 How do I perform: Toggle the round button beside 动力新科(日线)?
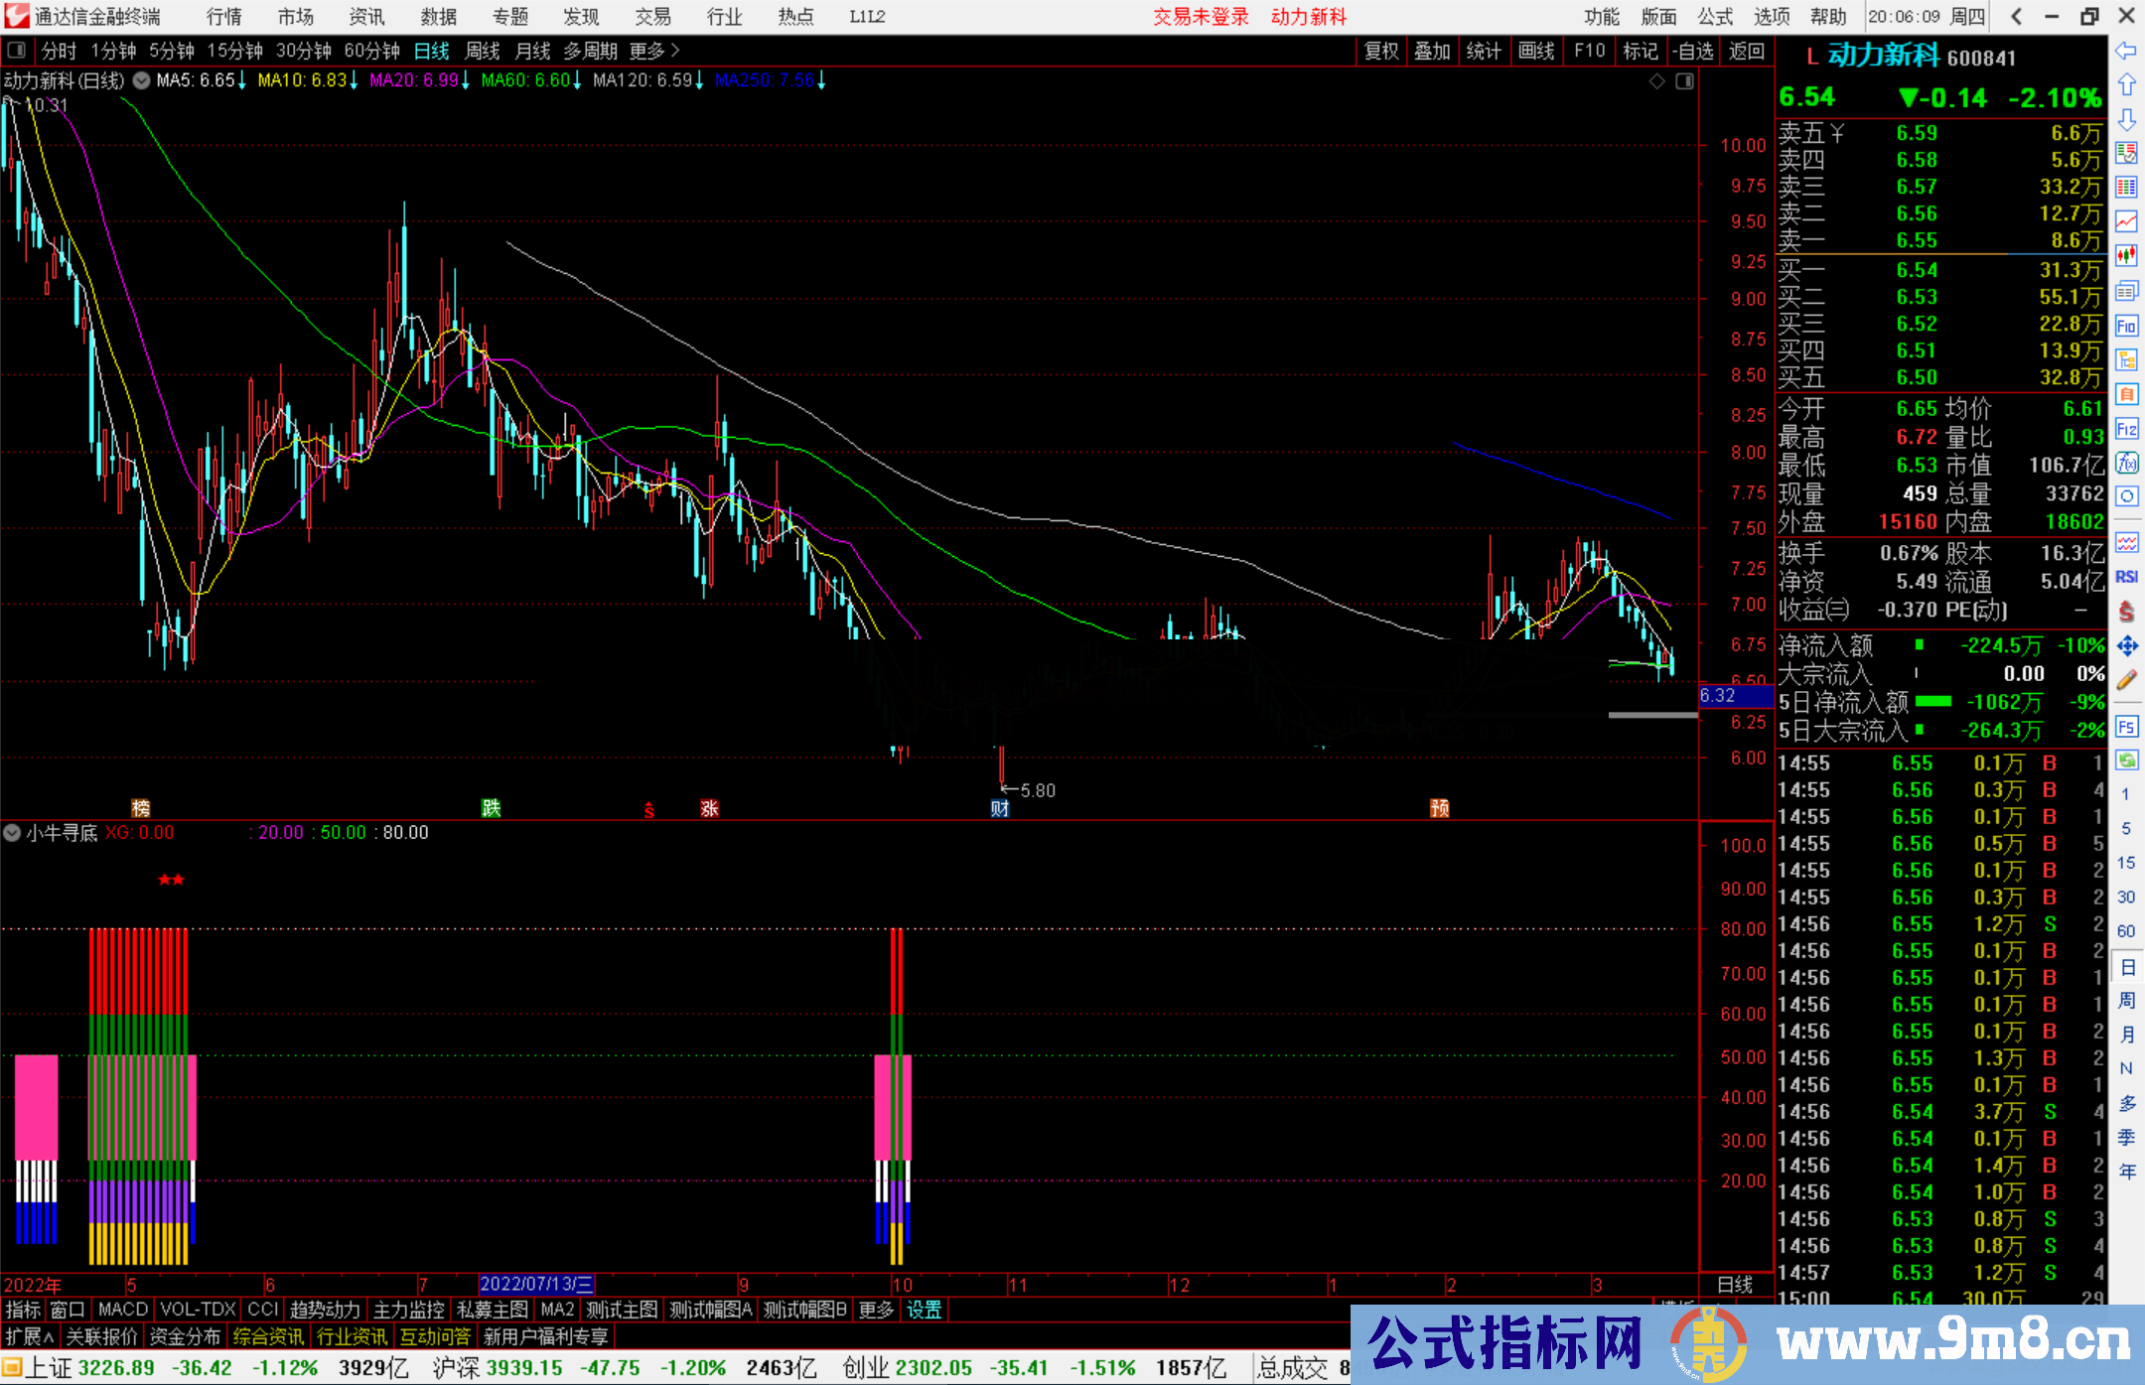point(142,80)
